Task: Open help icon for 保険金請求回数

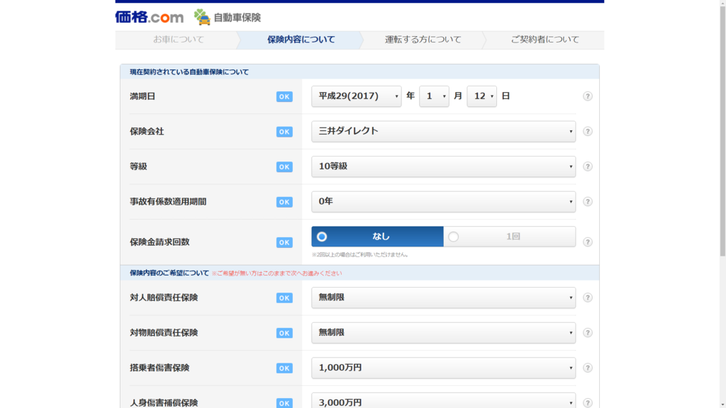Action: [588, 242]
